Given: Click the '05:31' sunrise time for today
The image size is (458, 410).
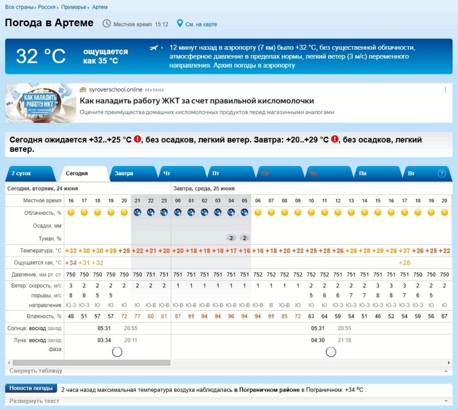Looking at the screenshot, I should 104,328.
